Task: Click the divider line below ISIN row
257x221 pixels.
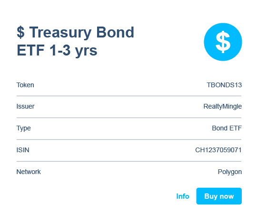Action: 129,161
